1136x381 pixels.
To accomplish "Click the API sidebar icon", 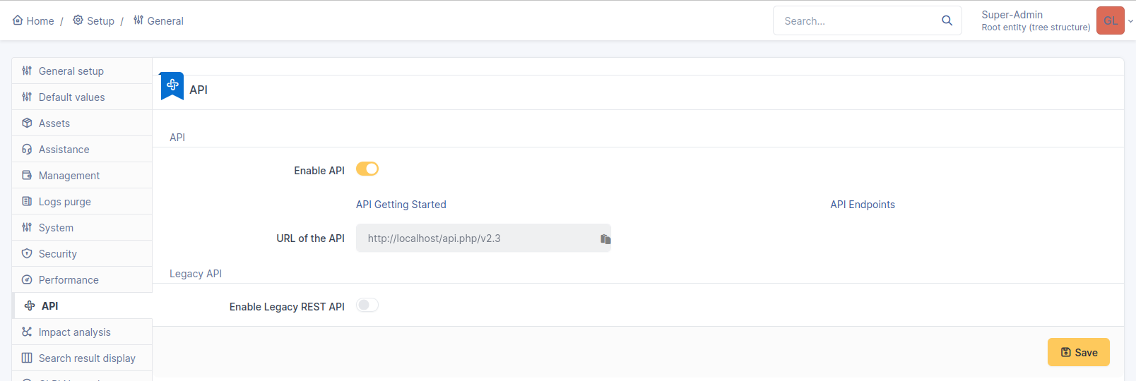I will [30, 306].
